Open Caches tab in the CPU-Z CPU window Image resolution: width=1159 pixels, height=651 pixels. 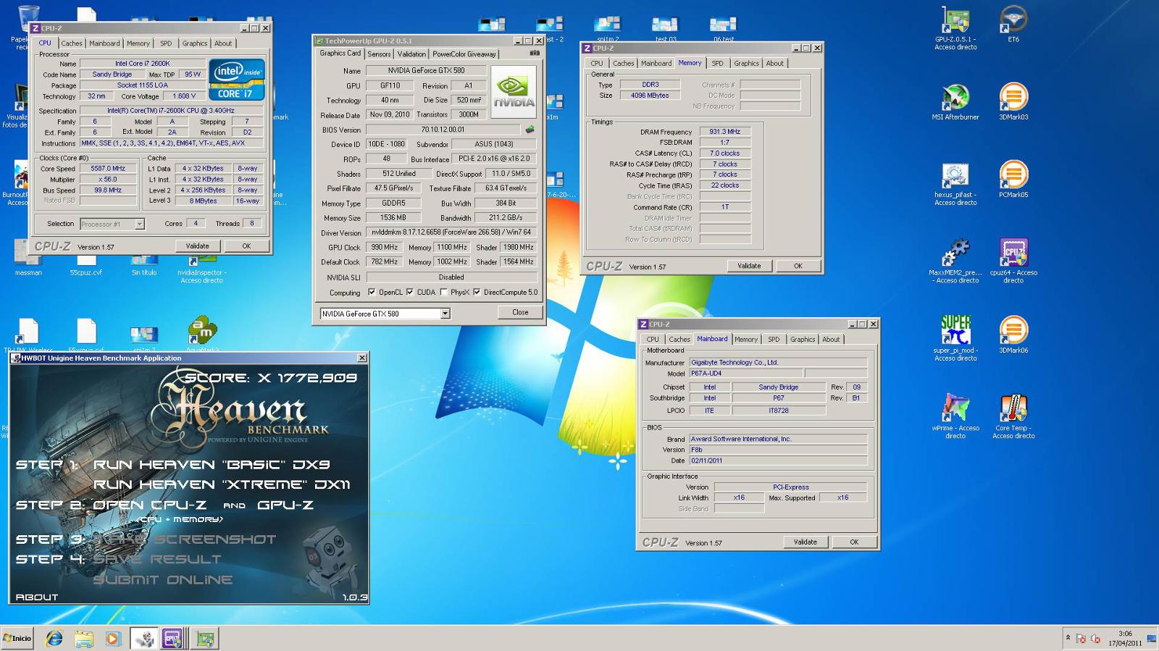72,43
